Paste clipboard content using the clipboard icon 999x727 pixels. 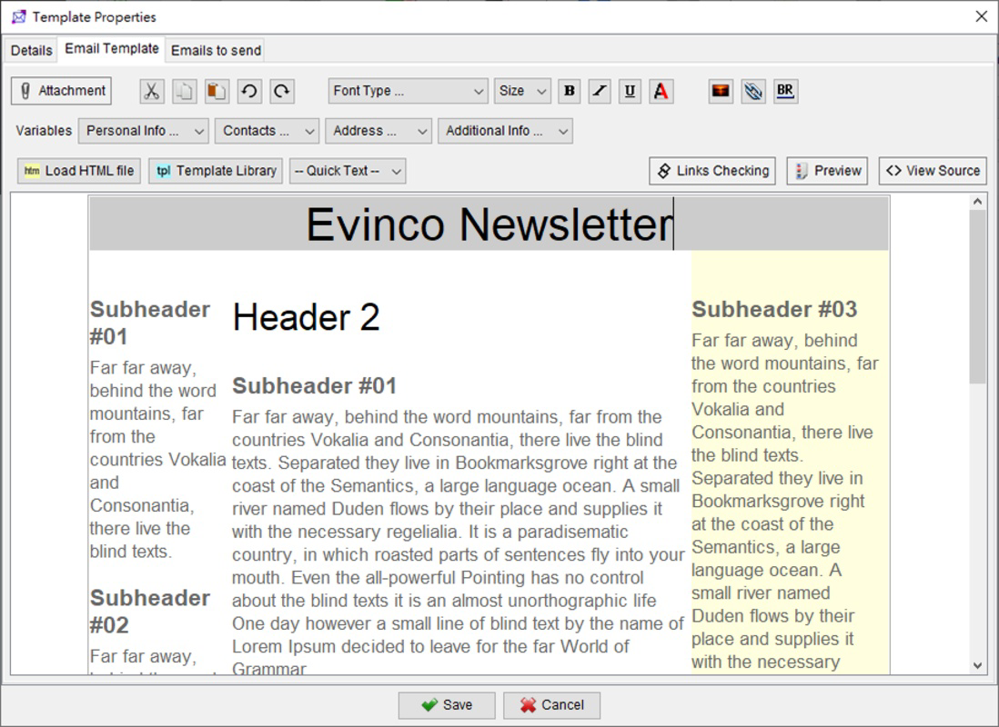[217, 91]
